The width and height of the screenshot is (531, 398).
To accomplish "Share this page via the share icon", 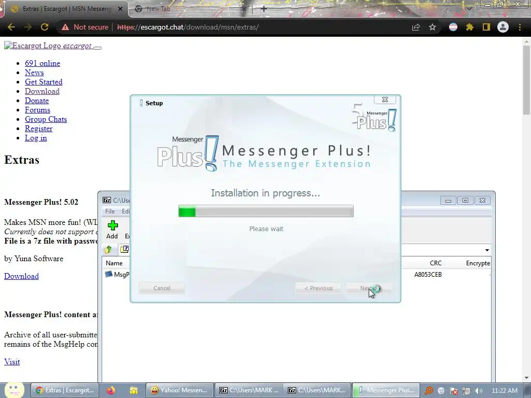I will tap(416, 27).
